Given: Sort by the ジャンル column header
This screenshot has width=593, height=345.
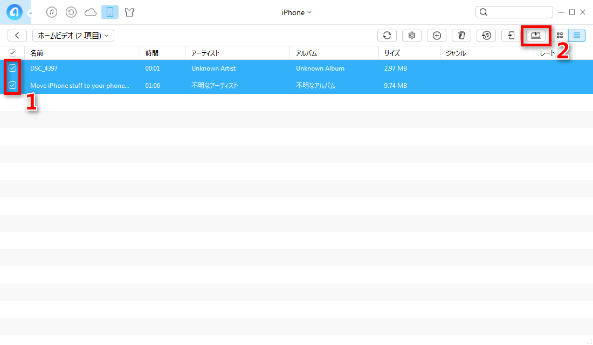Looking at the screenshot, I should (x=487, y=53).
